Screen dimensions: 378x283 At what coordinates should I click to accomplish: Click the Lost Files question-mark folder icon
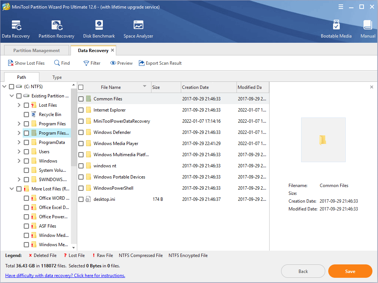click(33, 105)
